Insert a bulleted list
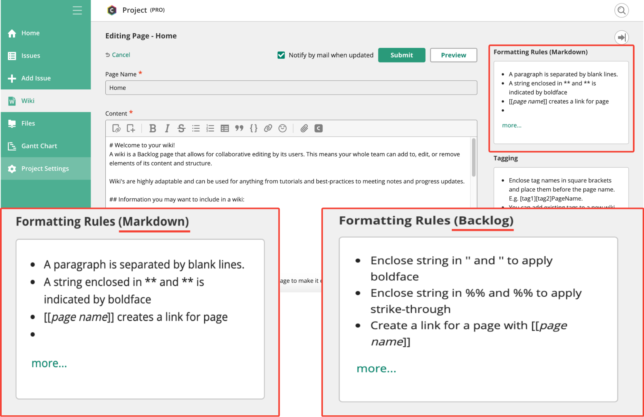644x417 pixels. [196, 128]
